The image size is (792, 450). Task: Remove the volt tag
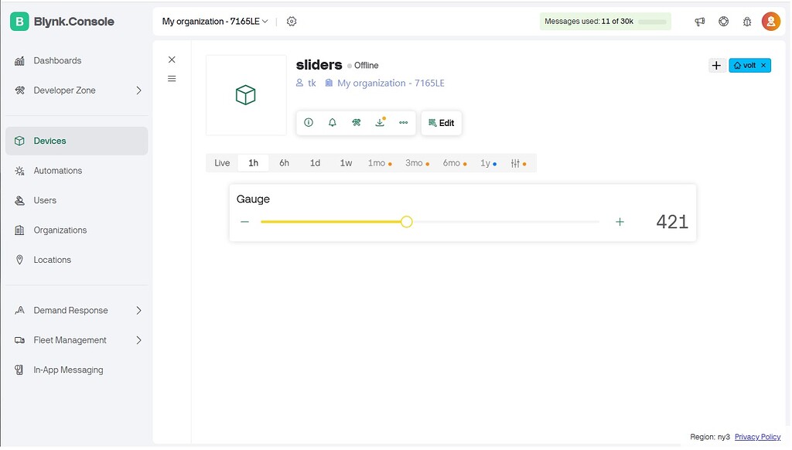click(x=765, y=65)
